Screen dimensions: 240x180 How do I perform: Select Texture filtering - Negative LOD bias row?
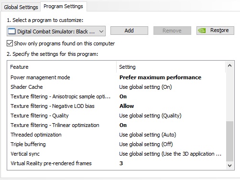coord(116,106)
